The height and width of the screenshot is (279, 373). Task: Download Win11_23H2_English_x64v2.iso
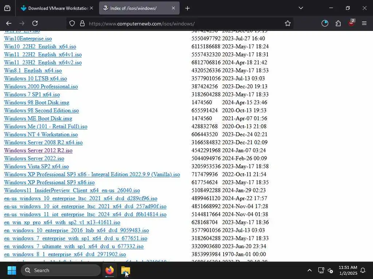pyautogui.click(x=43, y=62)
